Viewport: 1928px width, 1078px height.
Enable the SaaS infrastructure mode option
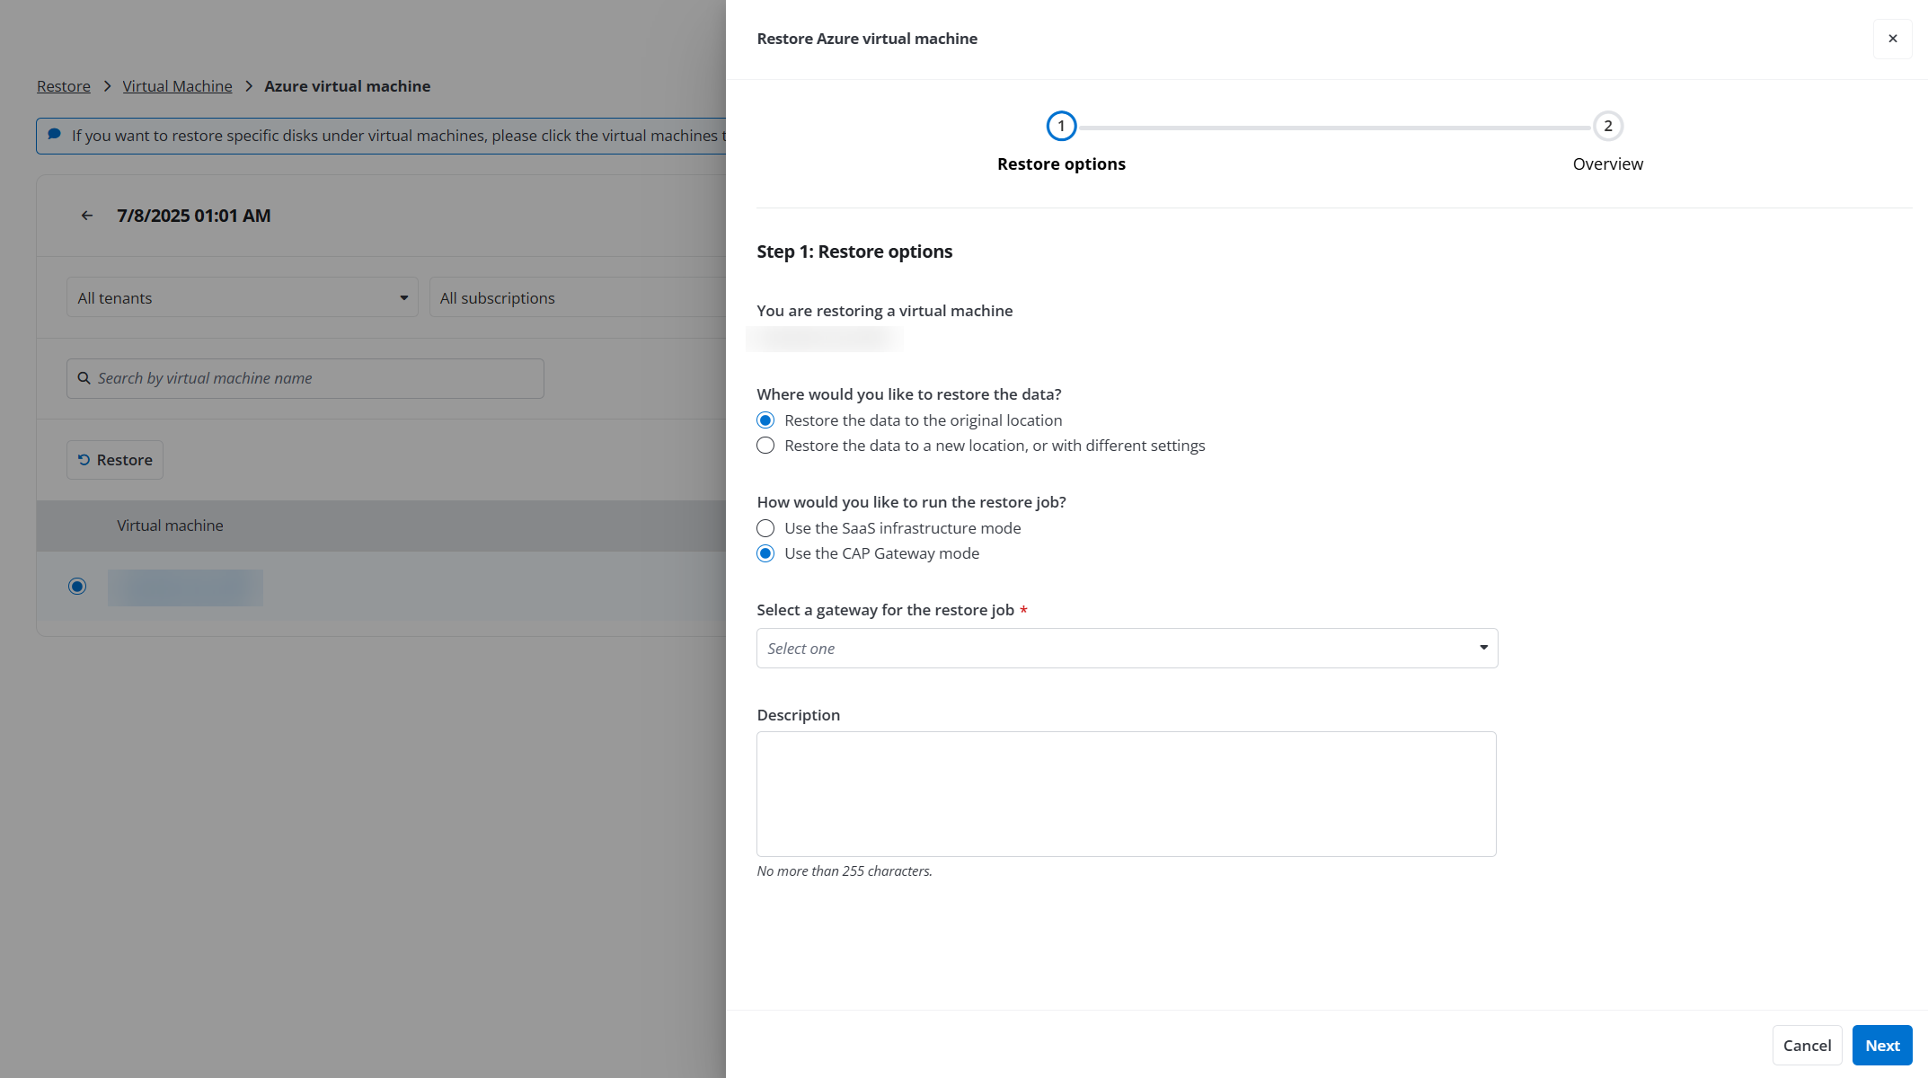point(765,528)
